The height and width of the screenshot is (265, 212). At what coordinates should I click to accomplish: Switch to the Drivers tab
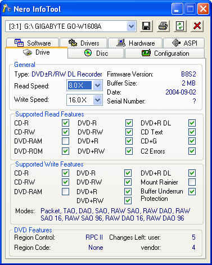[x=84, y=43]
